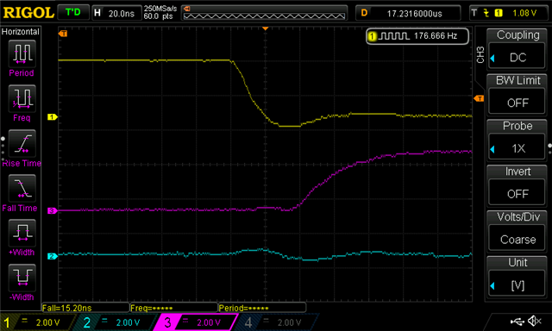Viewport: 552px width, 331px height.
Task: Choose the Rise Time measurement icon
Action: pos(22,143)
